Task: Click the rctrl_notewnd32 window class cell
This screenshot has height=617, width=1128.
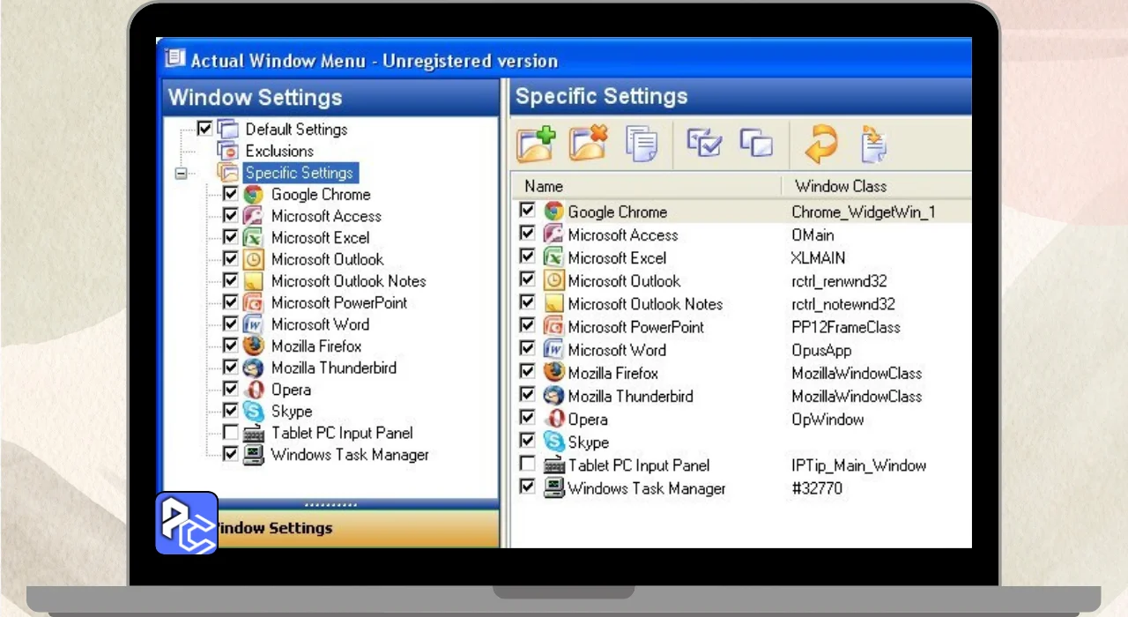Action: [x=843, y=304]
